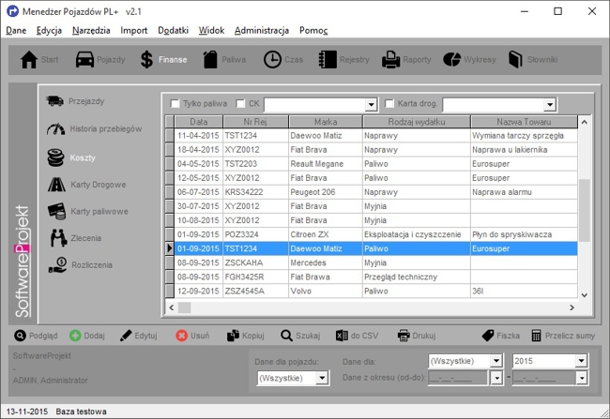Image resolution: width=610 pixels, height=419 pixels.
Task: Open Historia przebiegów gauge icon
Action: [x=55, y=129]
